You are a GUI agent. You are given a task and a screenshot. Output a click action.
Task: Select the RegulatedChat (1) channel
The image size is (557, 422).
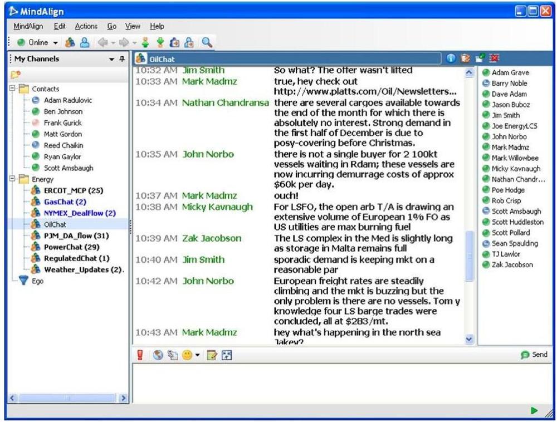(x=77, y=258)
